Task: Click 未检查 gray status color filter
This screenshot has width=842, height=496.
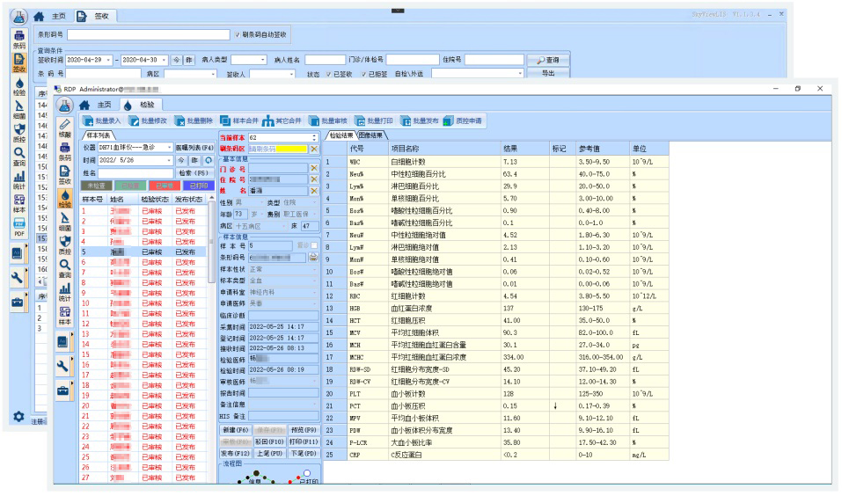Action: pyautogui.click(x=96, y=186)
